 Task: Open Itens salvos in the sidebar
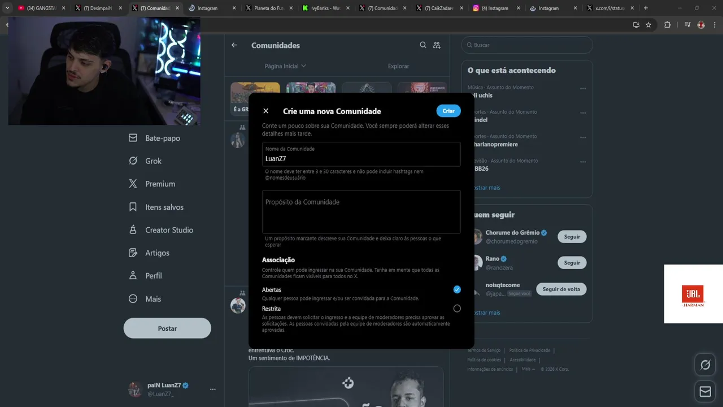156,207
